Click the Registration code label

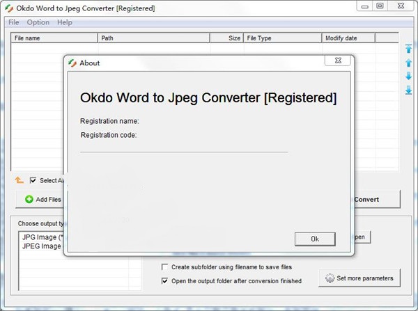point(109,135)
